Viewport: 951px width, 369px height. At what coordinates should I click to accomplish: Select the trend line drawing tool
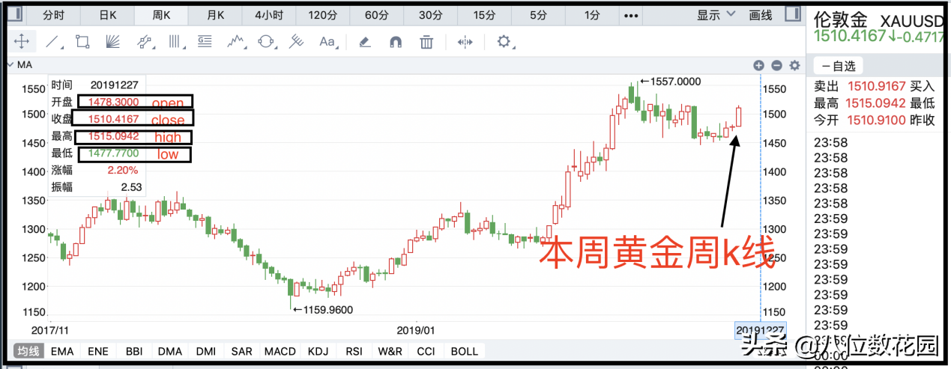click(x=52, y=42)
